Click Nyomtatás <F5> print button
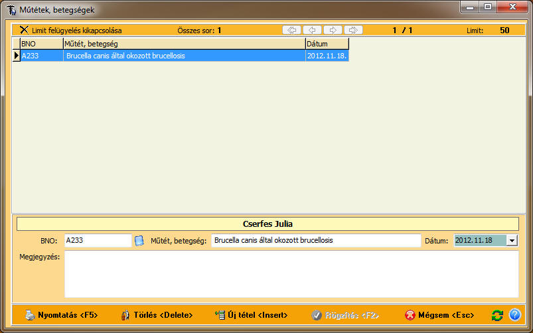Viewport: 533px width, 333px height. (x=62, y=315)
